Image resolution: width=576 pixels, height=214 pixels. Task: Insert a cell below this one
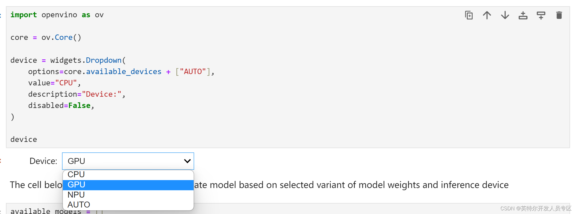541,15
